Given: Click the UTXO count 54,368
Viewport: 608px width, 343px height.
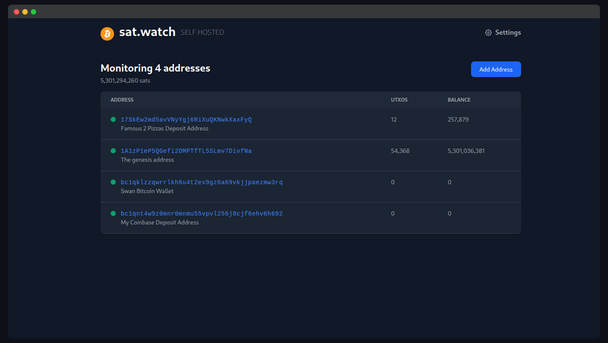Looking at the screenshot, I should coord(400,151).
